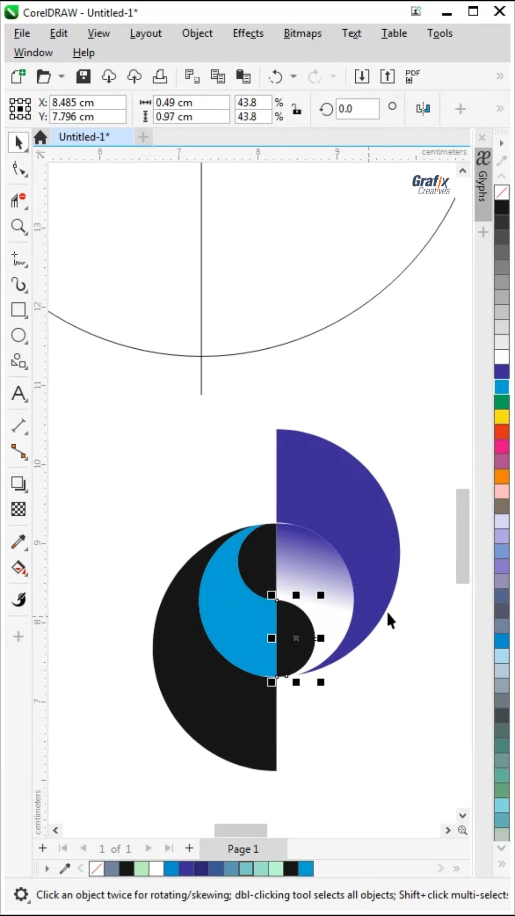Select the Shape edit tool
Image resolution: width=515 pixels, height=916 pixels.
19,169
